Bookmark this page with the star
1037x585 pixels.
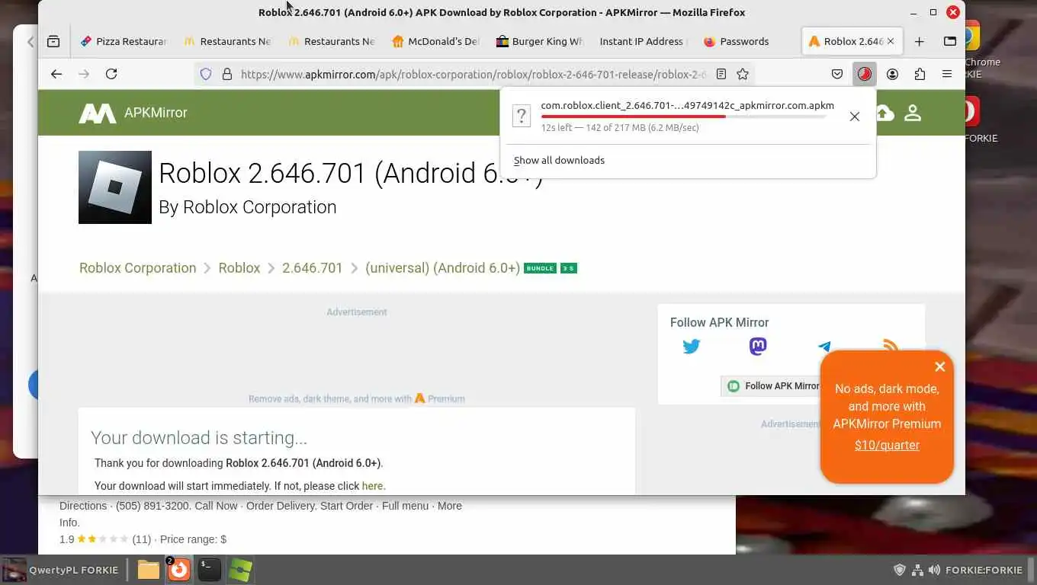pos(743,74)
